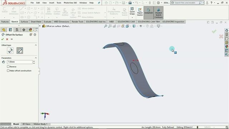Switch to the Surfaces tab

pos(24,21)
